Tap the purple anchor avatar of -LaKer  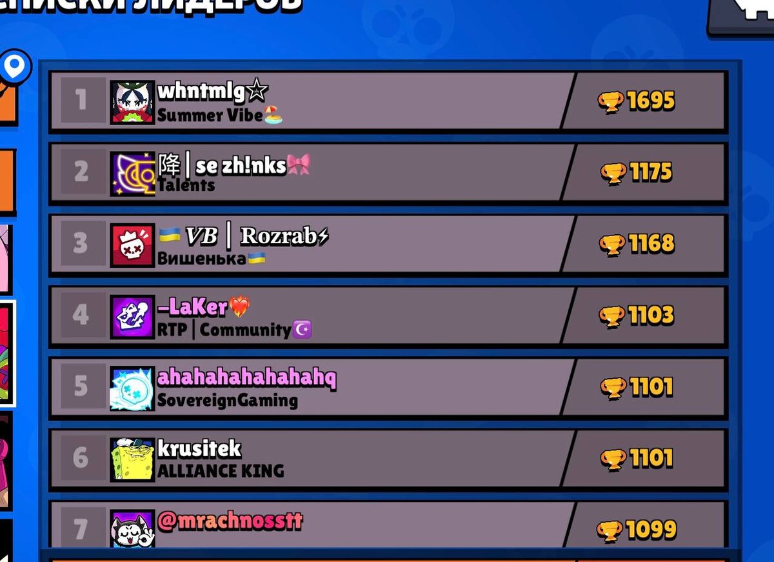click(x=132, y=317)
